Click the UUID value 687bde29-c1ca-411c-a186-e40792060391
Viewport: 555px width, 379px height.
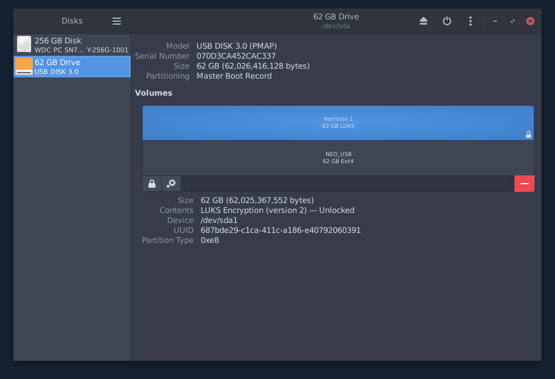pyautogui.click(x=280, y=231)
